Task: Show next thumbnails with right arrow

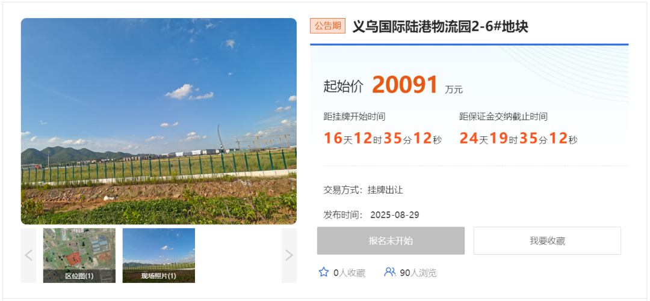Action: click(x=289, y=255)
